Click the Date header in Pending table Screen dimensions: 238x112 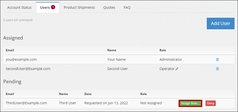tap(88, 94)
